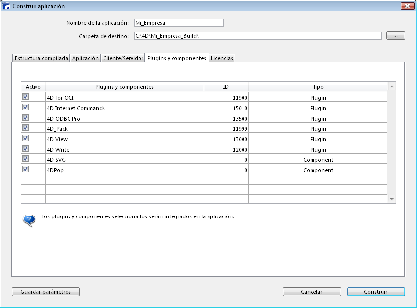Screen dimensions: 417x308
Task: Click the blue question mark help icon
Action: coord(29,219)
